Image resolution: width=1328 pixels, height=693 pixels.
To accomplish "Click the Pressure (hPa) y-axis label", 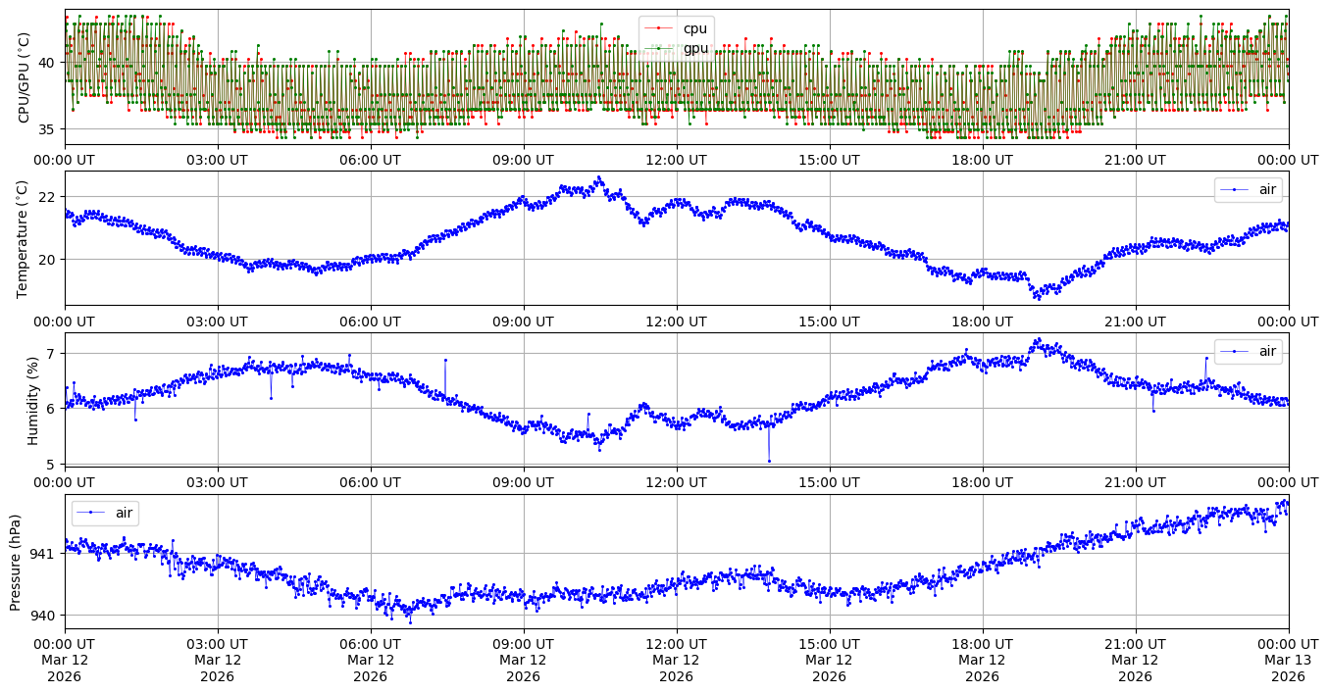I will pos(16,561).
